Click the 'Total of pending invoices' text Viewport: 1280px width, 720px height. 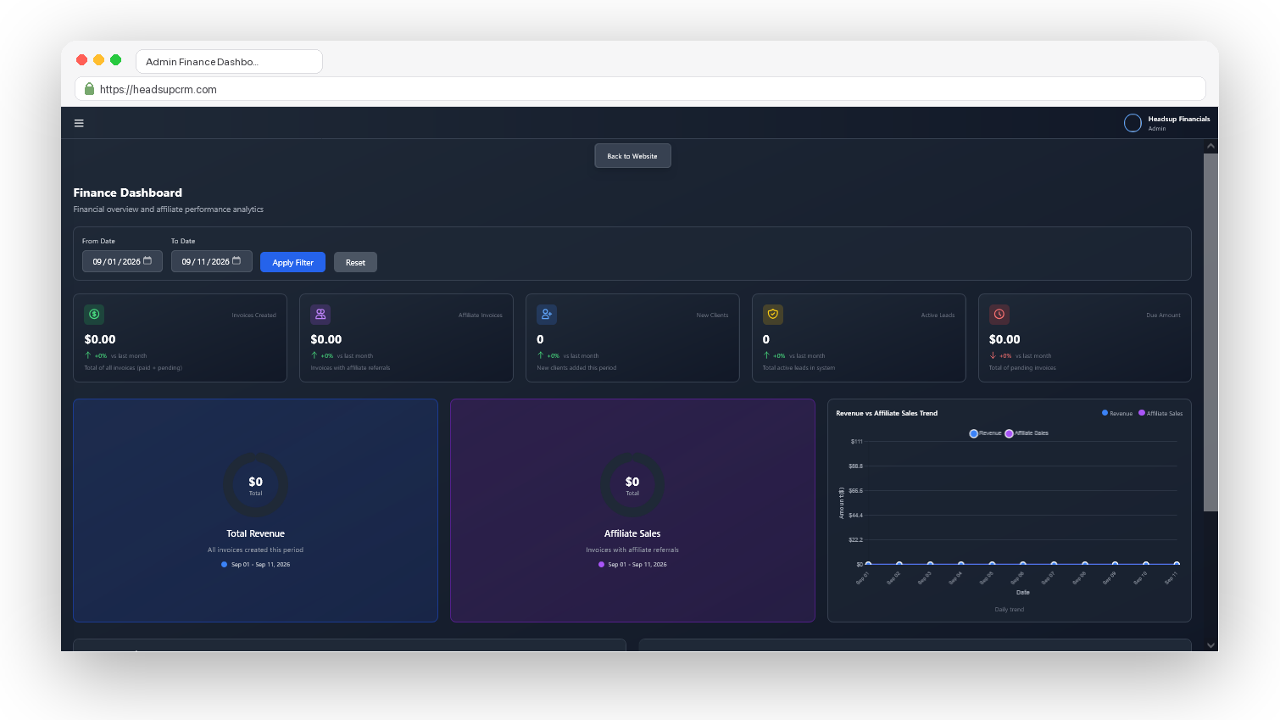(1022, 368)
